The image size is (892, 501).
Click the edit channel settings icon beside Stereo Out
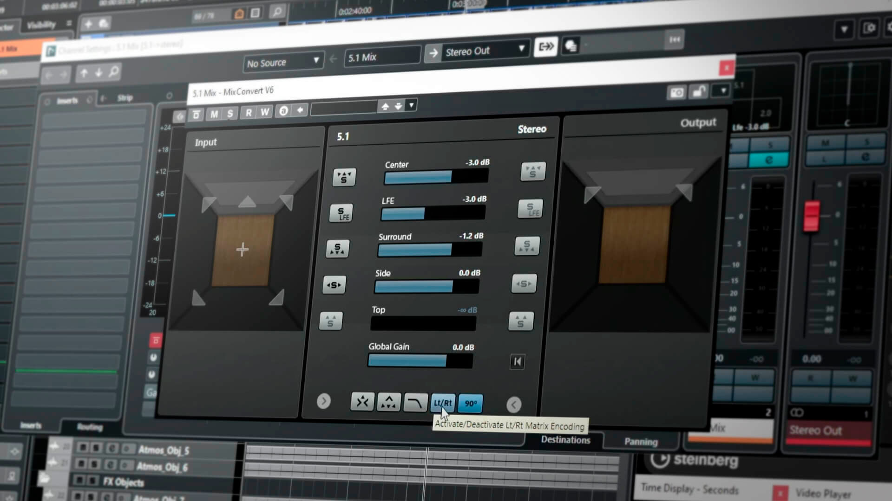[546, 46]
